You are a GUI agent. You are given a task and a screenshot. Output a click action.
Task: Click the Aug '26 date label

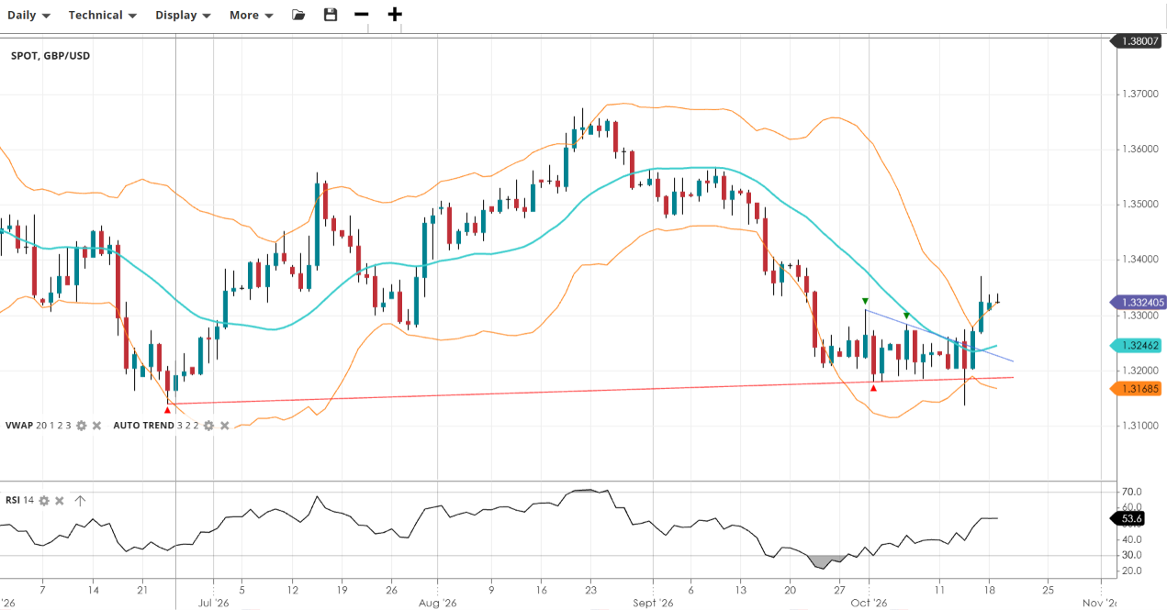click(x=437, y=603)
